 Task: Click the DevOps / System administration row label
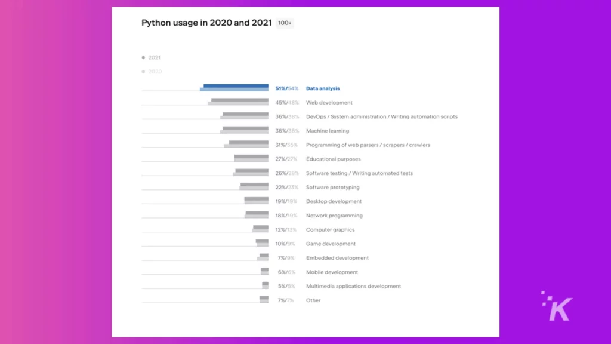pyautogui.click(x=382, y=116)
